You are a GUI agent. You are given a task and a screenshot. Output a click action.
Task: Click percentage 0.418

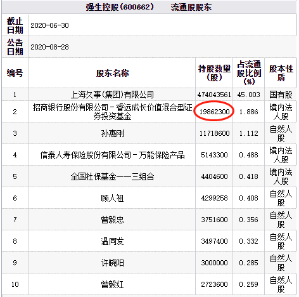(248, 176)
